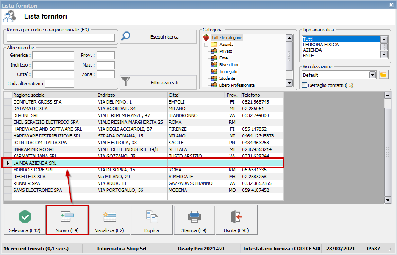Select the ENEL SERVIZIO ELETTRICO SPA row

coord(144,123)
